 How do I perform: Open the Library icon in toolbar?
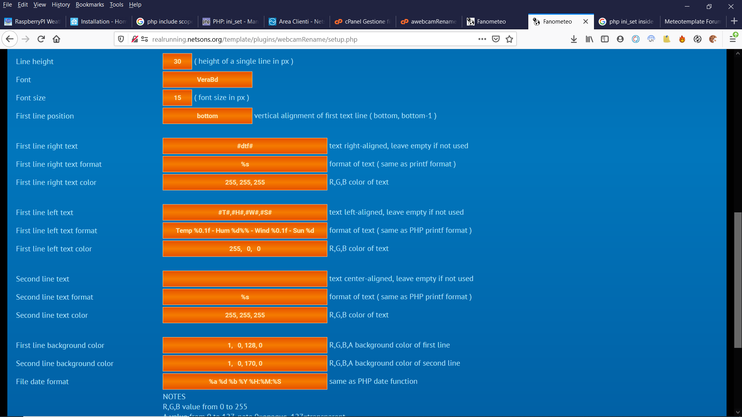pos(589,39)
